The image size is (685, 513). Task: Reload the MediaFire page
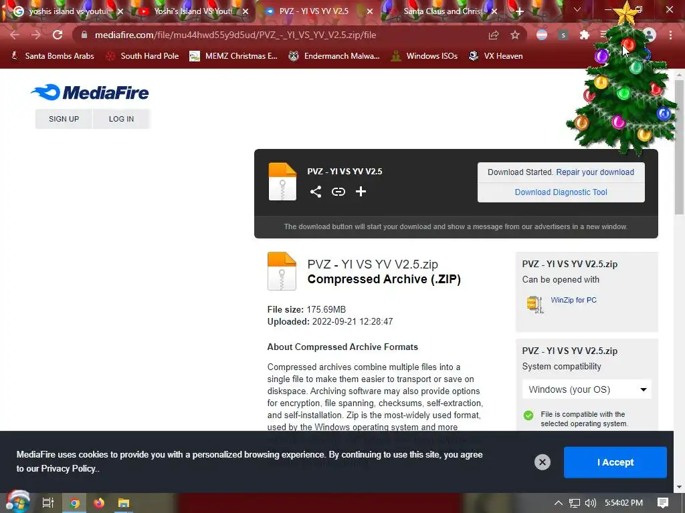(58, 35)
